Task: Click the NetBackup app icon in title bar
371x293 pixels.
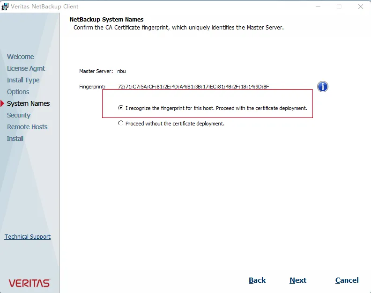Action: [5, 7]
